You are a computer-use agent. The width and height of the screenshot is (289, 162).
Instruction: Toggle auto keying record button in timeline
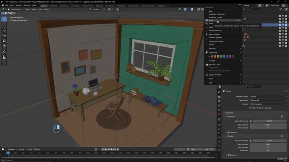click(96, 149)
